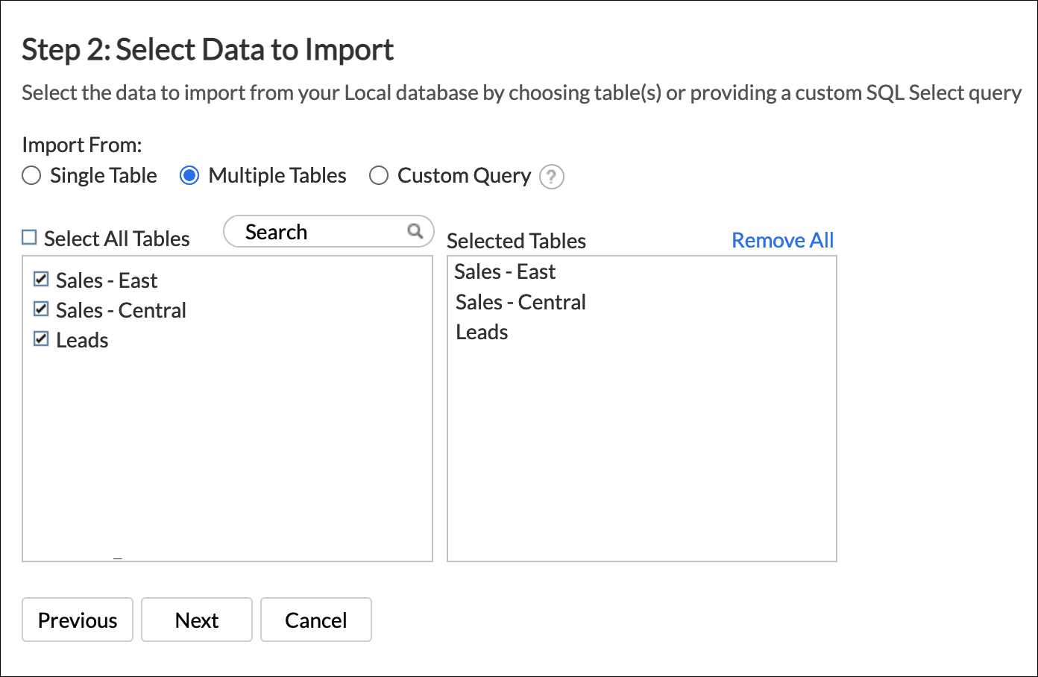1038x677 pixels.
Task: Click the Sales - Central label in the checkbox list
Action: pyautogui.click(x=121, y=310)
